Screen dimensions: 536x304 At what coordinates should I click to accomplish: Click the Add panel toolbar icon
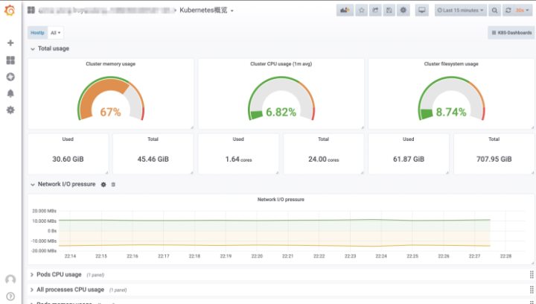(345, 10)
